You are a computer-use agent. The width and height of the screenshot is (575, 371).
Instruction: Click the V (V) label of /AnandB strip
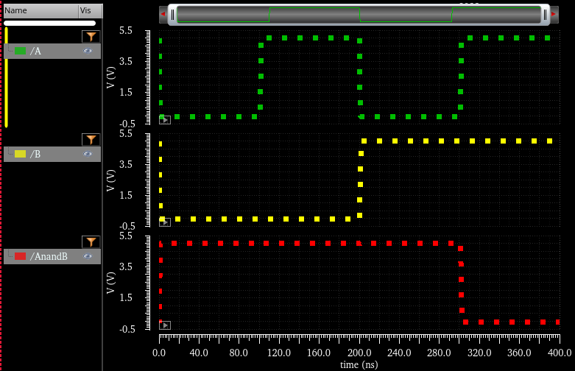coord(110,283)
